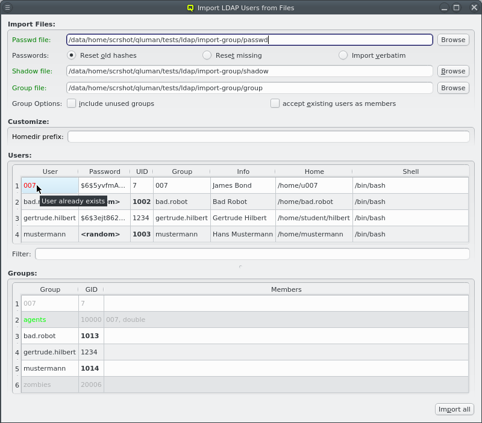Browse for the Passwd file
482x423 pixels.
(x=452, y=40)
